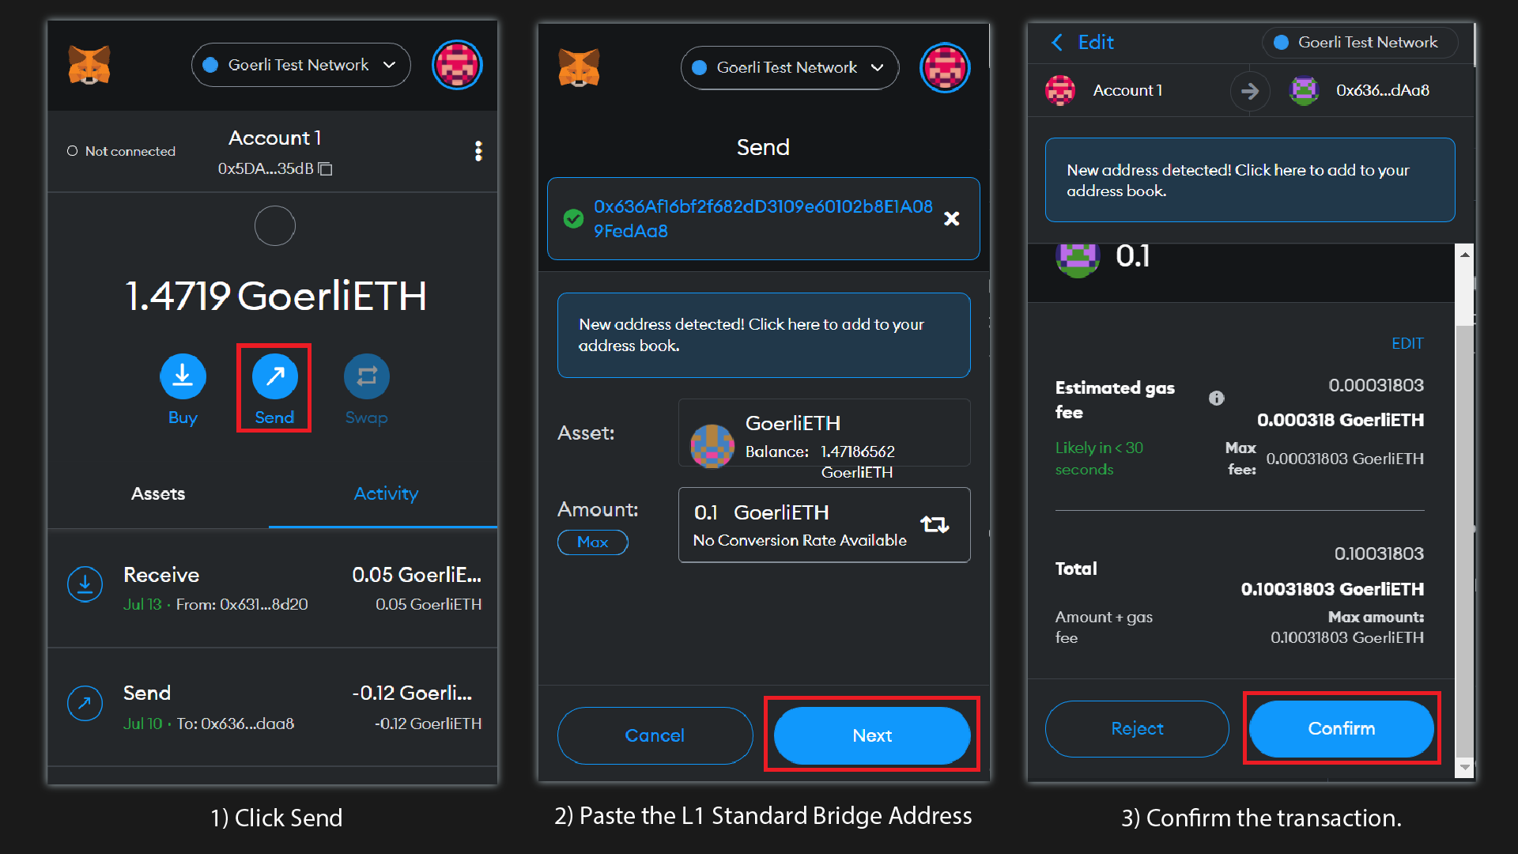Viewport: 1518px width, 854px height.
Task: Toggle the Max amount button
Action: pyautogui.click(x=592, y=542)
